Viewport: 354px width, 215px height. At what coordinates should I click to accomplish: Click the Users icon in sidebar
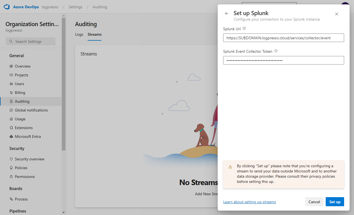(x=11, y=84)
